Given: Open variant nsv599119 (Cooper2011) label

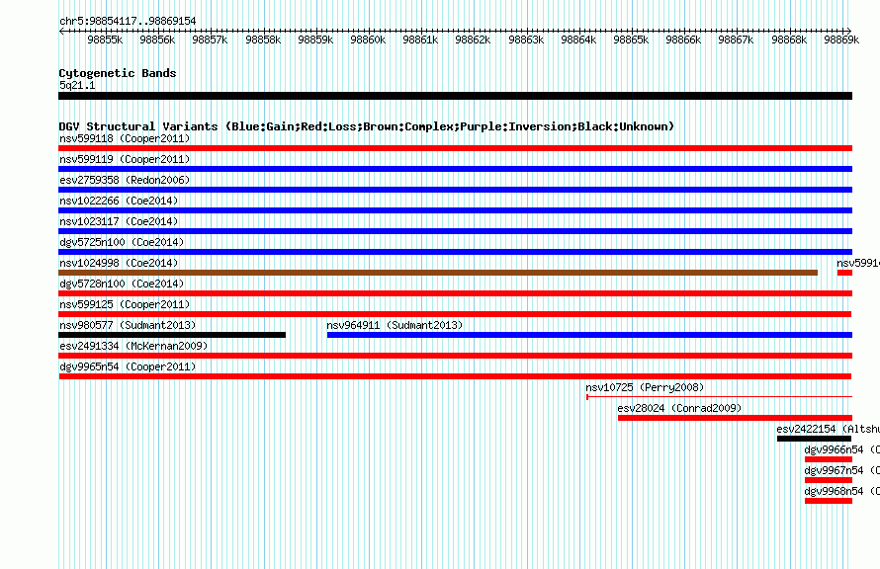Looking at the screenshot, I should coord(125,159).
